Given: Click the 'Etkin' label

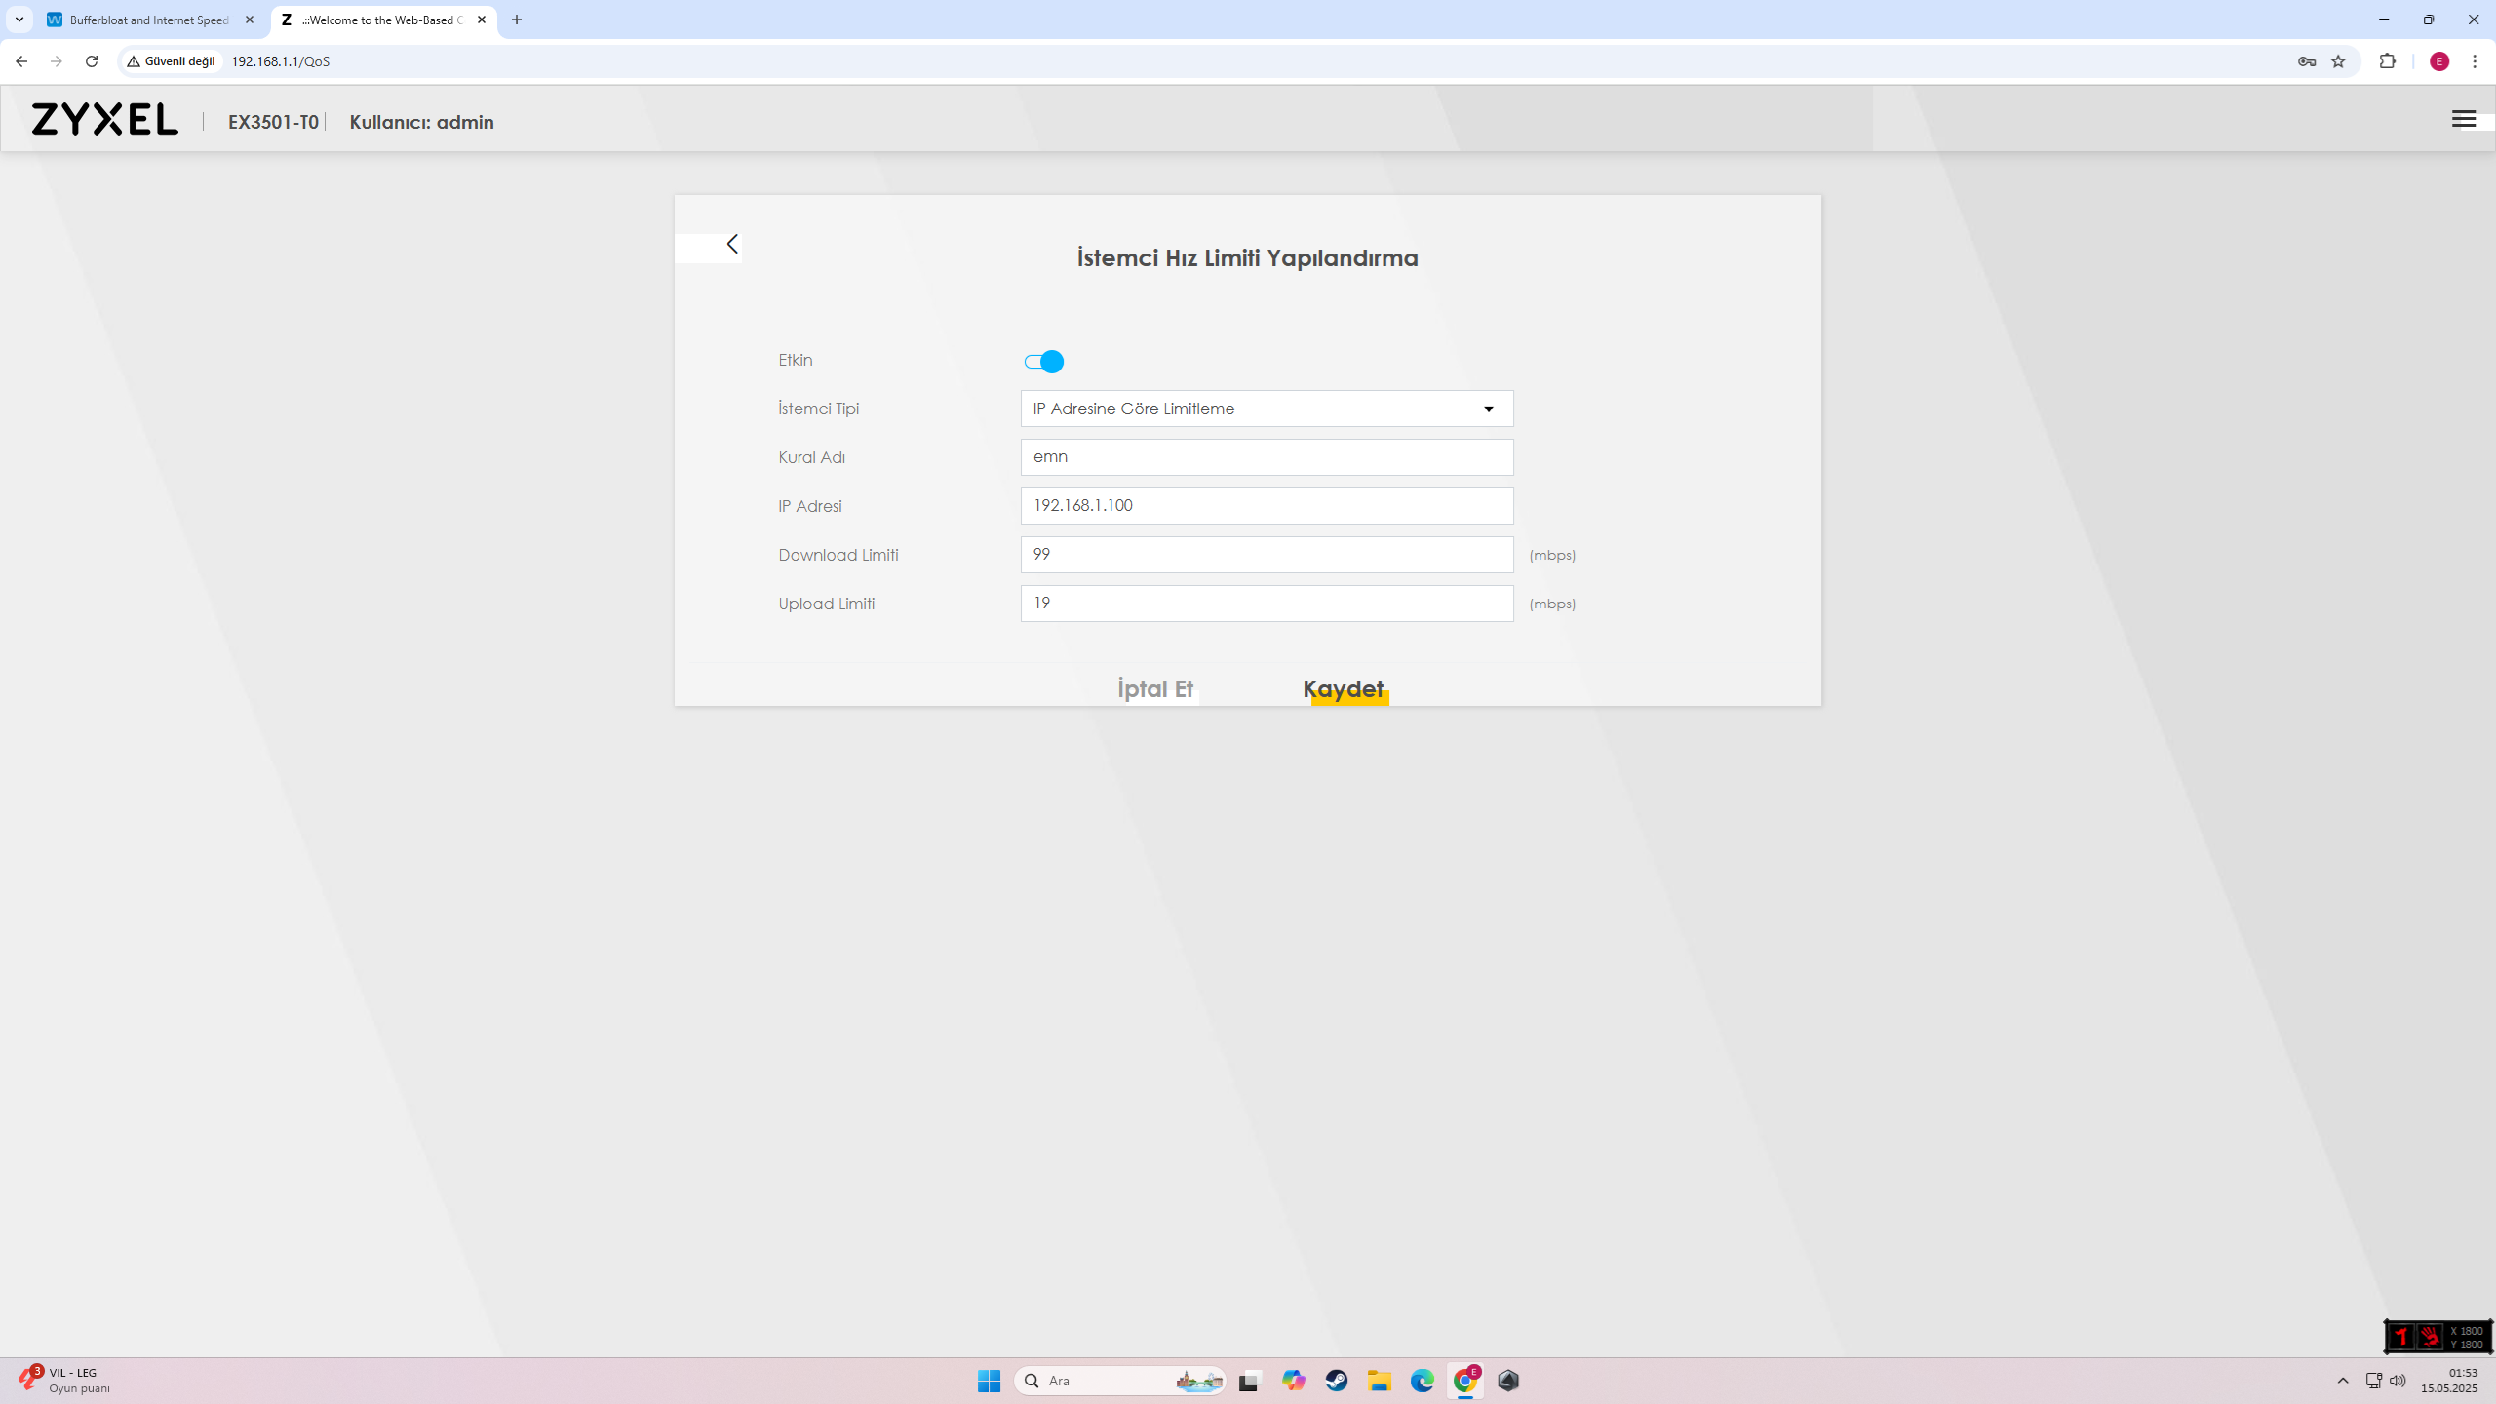Looking at the screenshot, I should 796,360.
